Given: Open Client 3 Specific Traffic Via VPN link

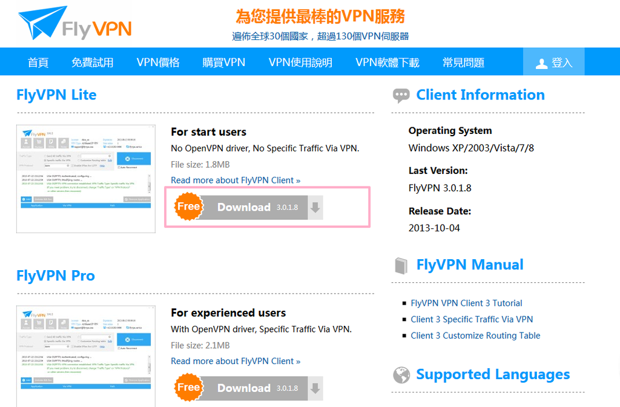Looking at the screenshot, I should pyautogui.click(x=472, y=320).
